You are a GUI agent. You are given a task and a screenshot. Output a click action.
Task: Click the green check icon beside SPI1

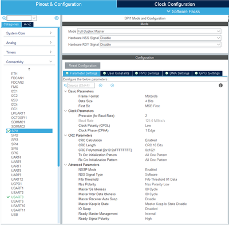coord(9,131)
